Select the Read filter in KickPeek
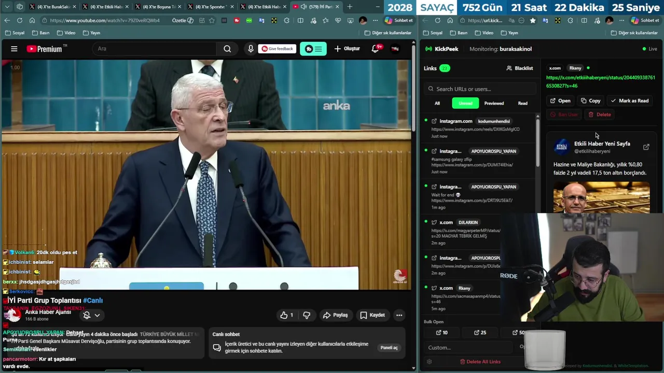The image size is (664, 373). (x=522, y=103)
